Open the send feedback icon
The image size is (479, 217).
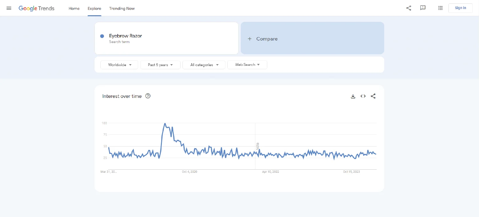point(423,8)
